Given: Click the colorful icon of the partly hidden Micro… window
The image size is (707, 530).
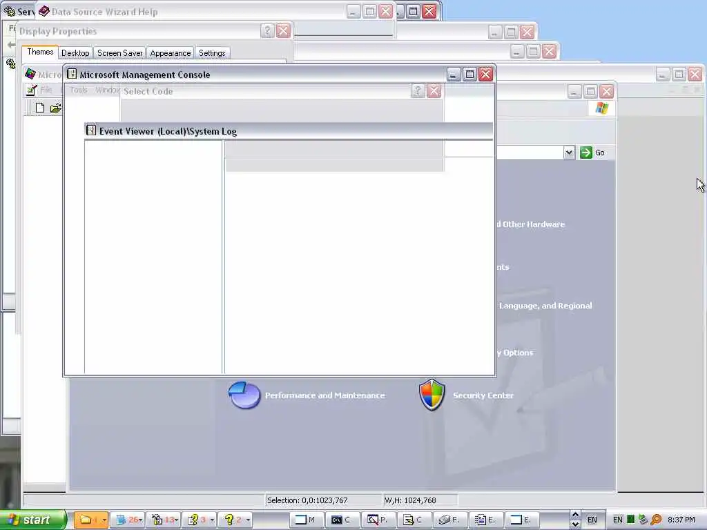Looking at the screenshot, I should click(30, 74).
